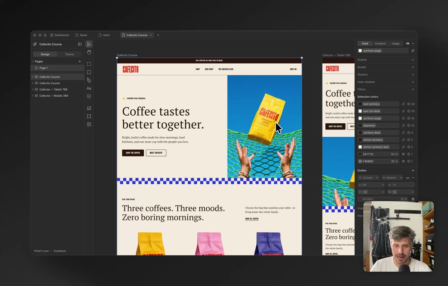Open the Saras file tab

[x=82, y=35]
